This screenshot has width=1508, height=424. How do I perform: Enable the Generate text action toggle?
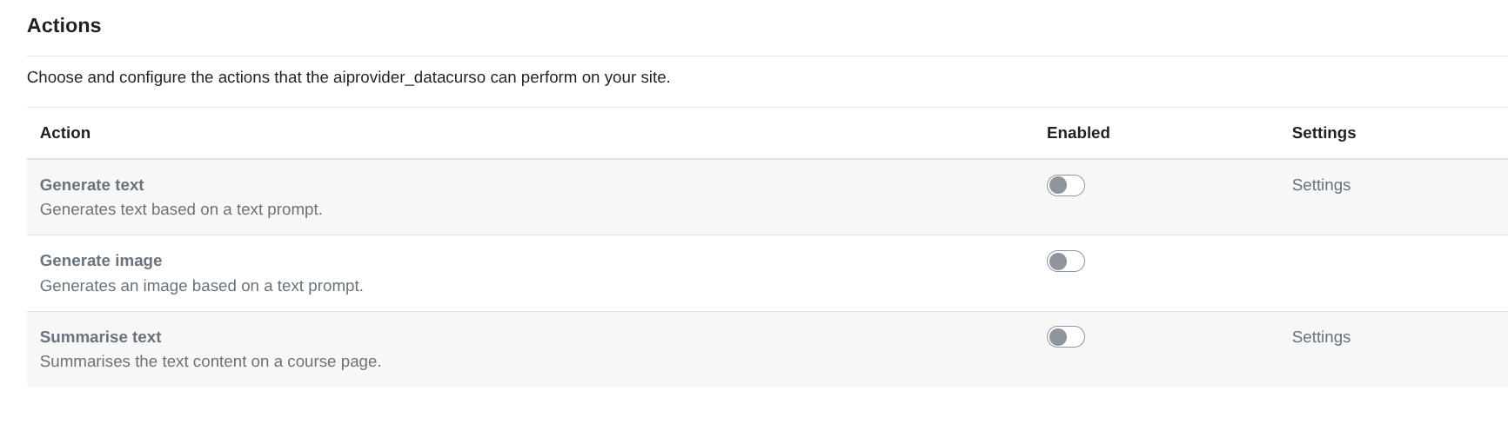coord(1065,185)
